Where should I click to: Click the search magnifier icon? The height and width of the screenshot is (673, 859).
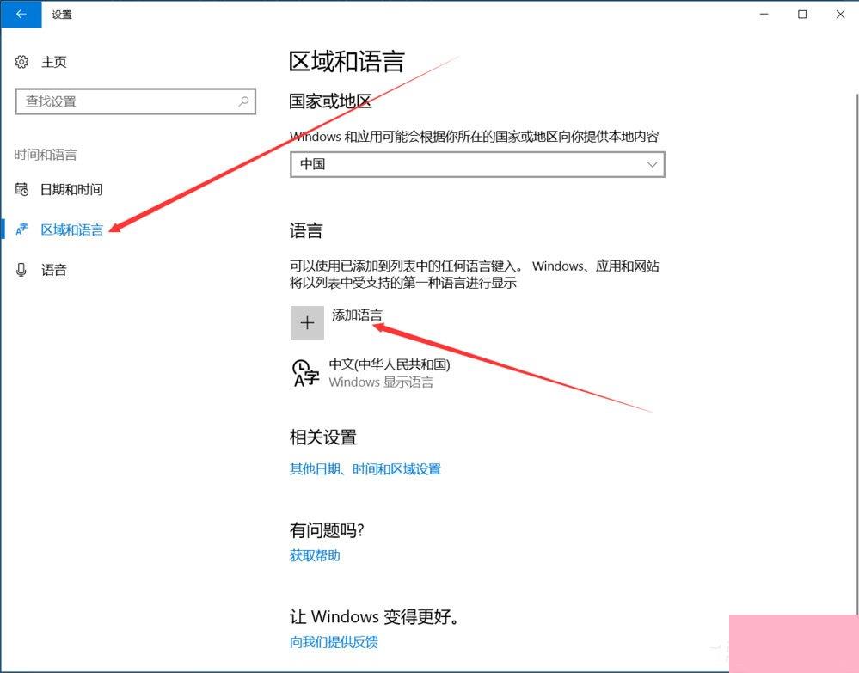243,101
